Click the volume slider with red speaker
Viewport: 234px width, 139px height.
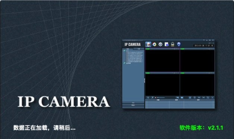(x=160, y=98)
